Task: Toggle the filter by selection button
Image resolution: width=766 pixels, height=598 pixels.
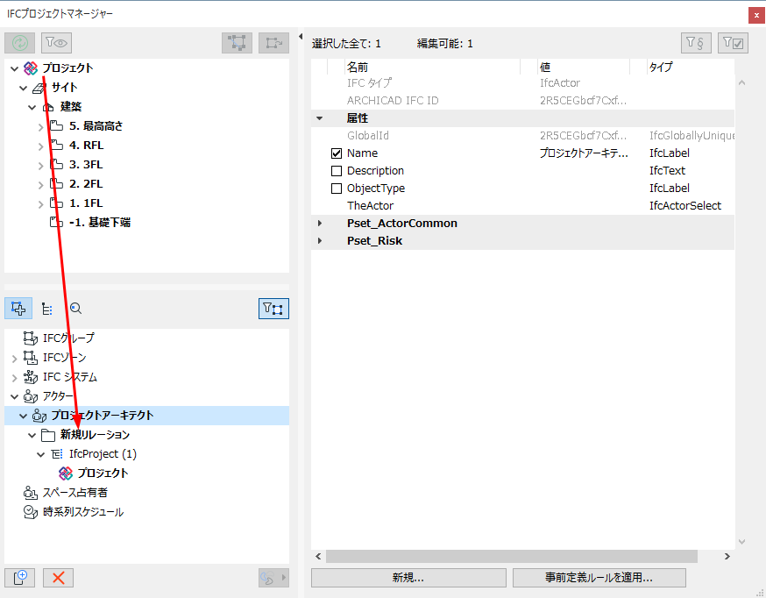Action: tap(273, 309)
